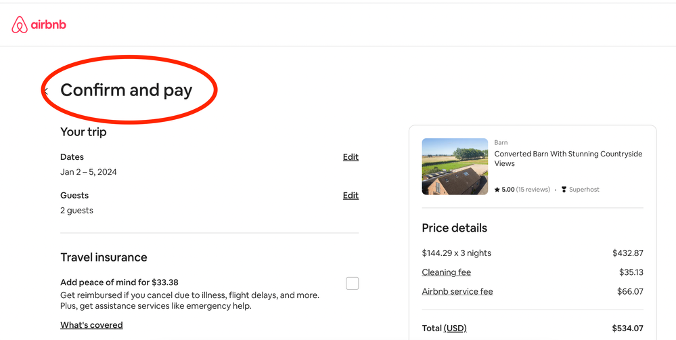Click the Superhost badge icon
Viewport: 676px width, 340px height.
coord(564,190)
